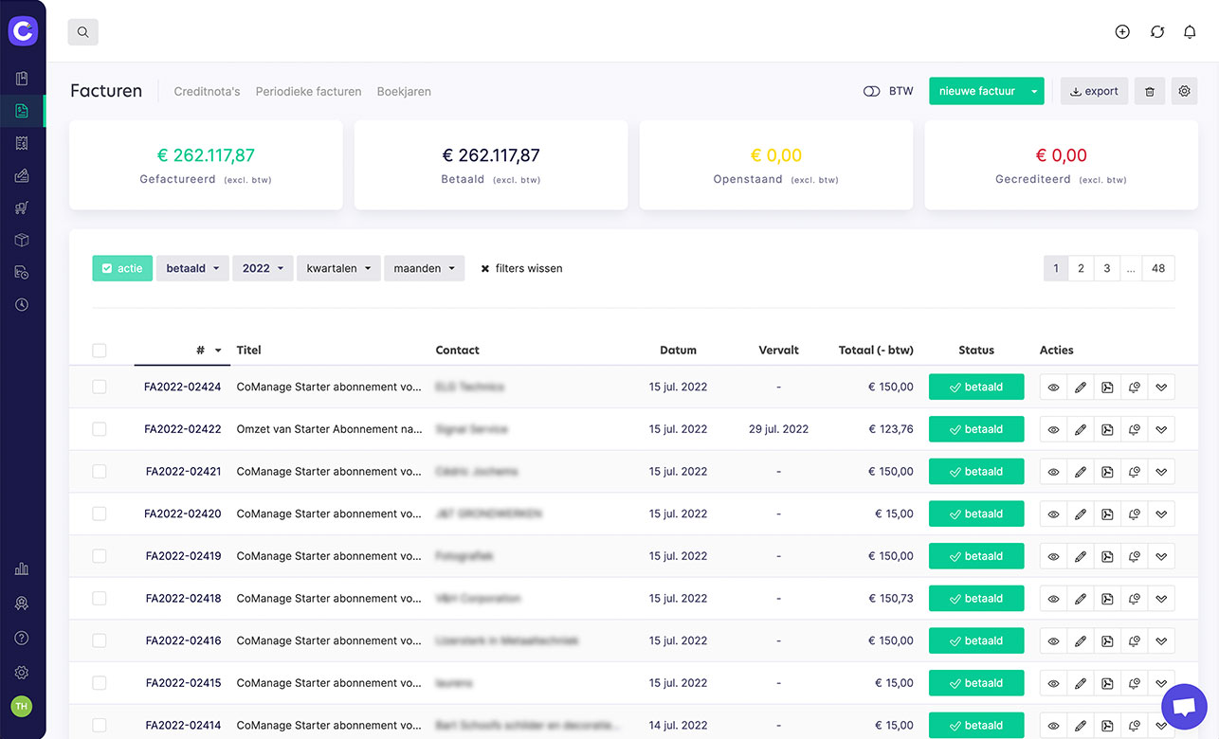Sort by the Datum column header

(678, 351)
